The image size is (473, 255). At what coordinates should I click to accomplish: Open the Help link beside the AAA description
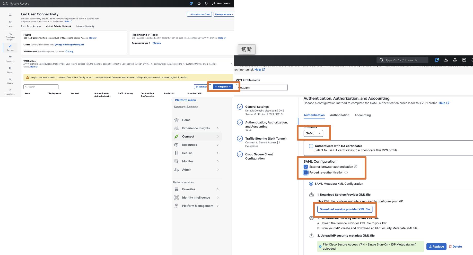pos(444,103)
